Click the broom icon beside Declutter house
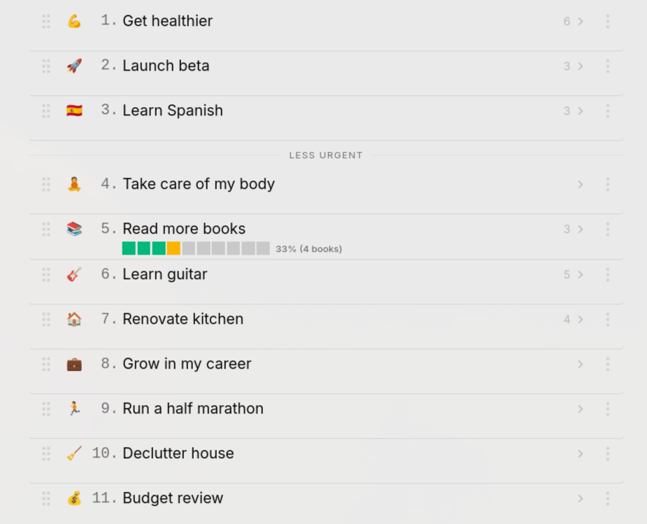This screenshot has width=647, height=524. pos(74,453)
